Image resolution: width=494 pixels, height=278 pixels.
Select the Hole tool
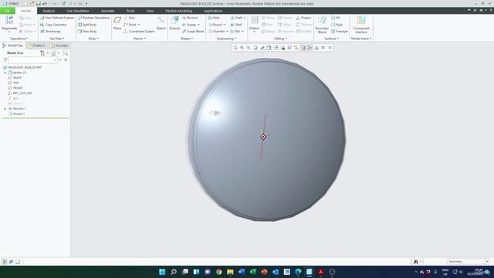click(x=214, y=18)
